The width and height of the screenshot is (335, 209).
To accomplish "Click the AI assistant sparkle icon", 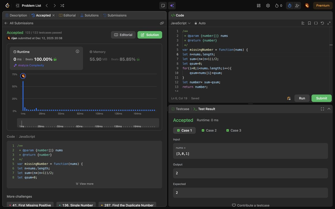I will 172,5.
